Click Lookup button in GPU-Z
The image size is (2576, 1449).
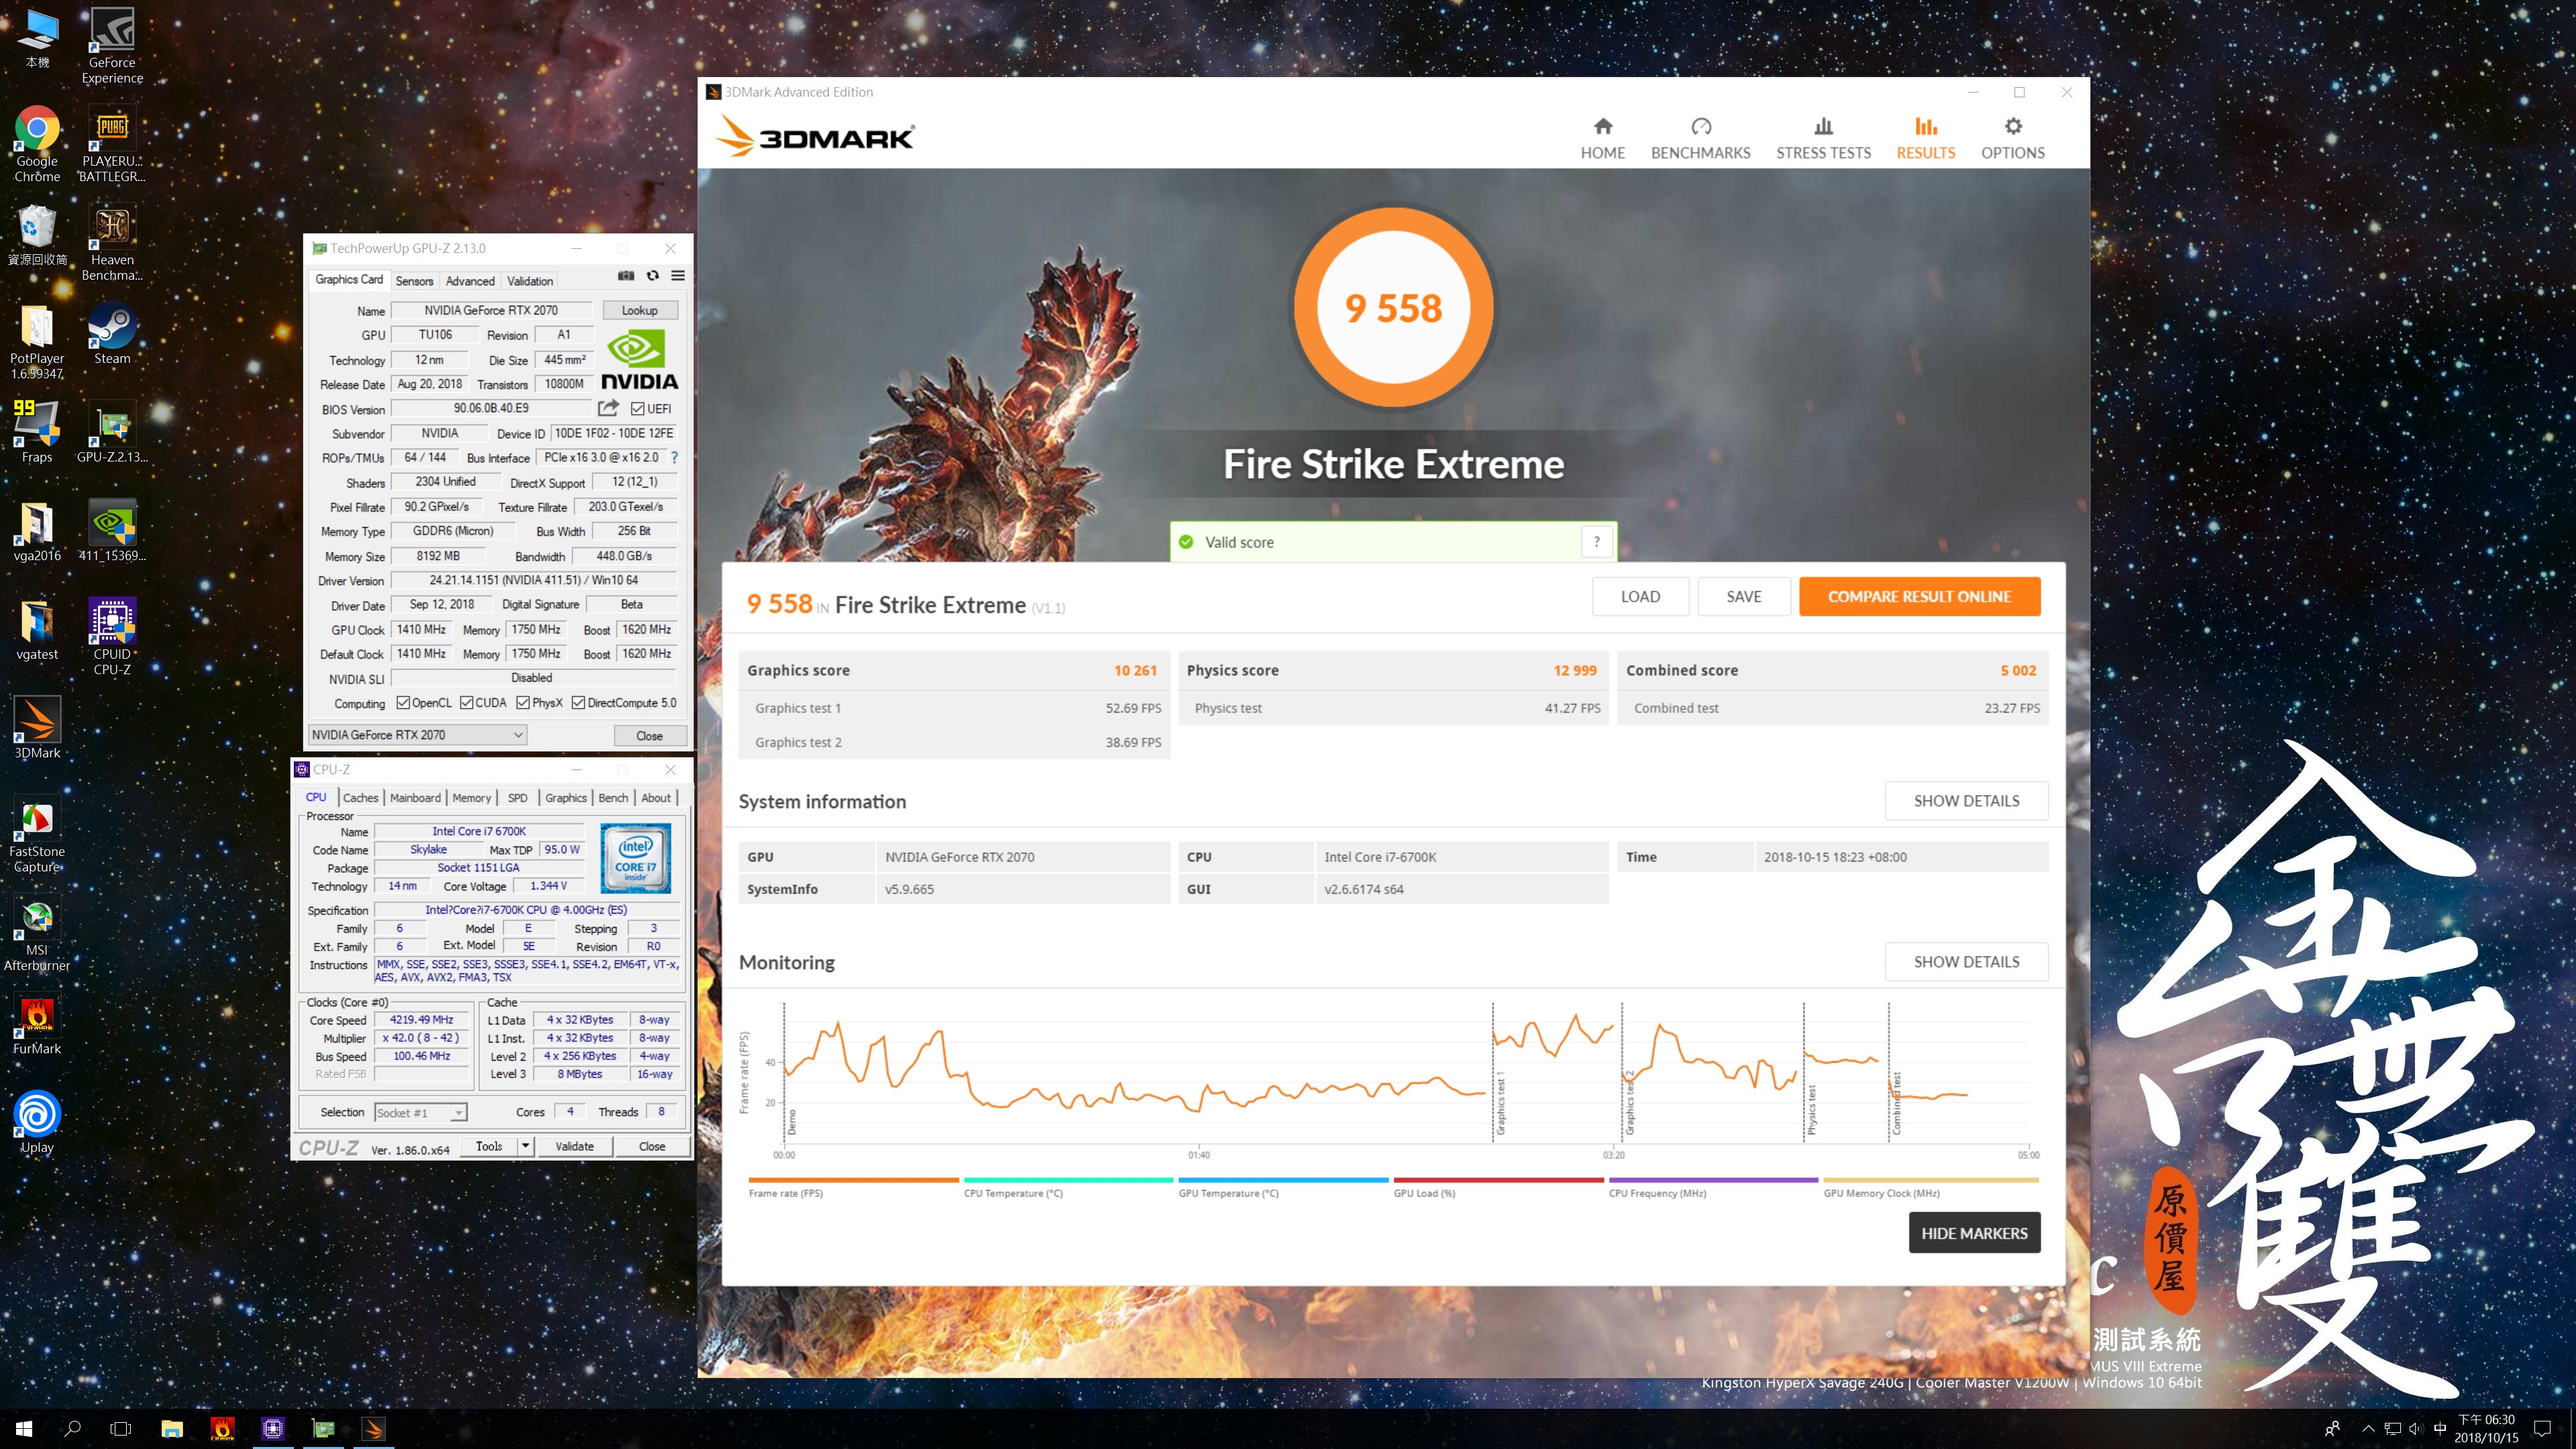pos(639,310)
